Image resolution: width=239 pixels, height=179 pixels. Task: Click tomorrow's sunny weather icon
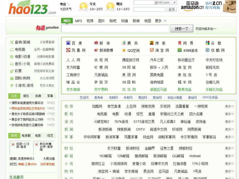click(x=111, y=7)
